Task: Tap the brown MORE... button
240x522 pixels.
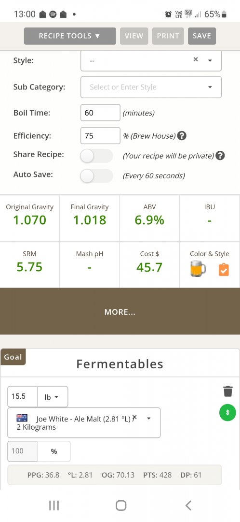Action: [x=120, y=312]
